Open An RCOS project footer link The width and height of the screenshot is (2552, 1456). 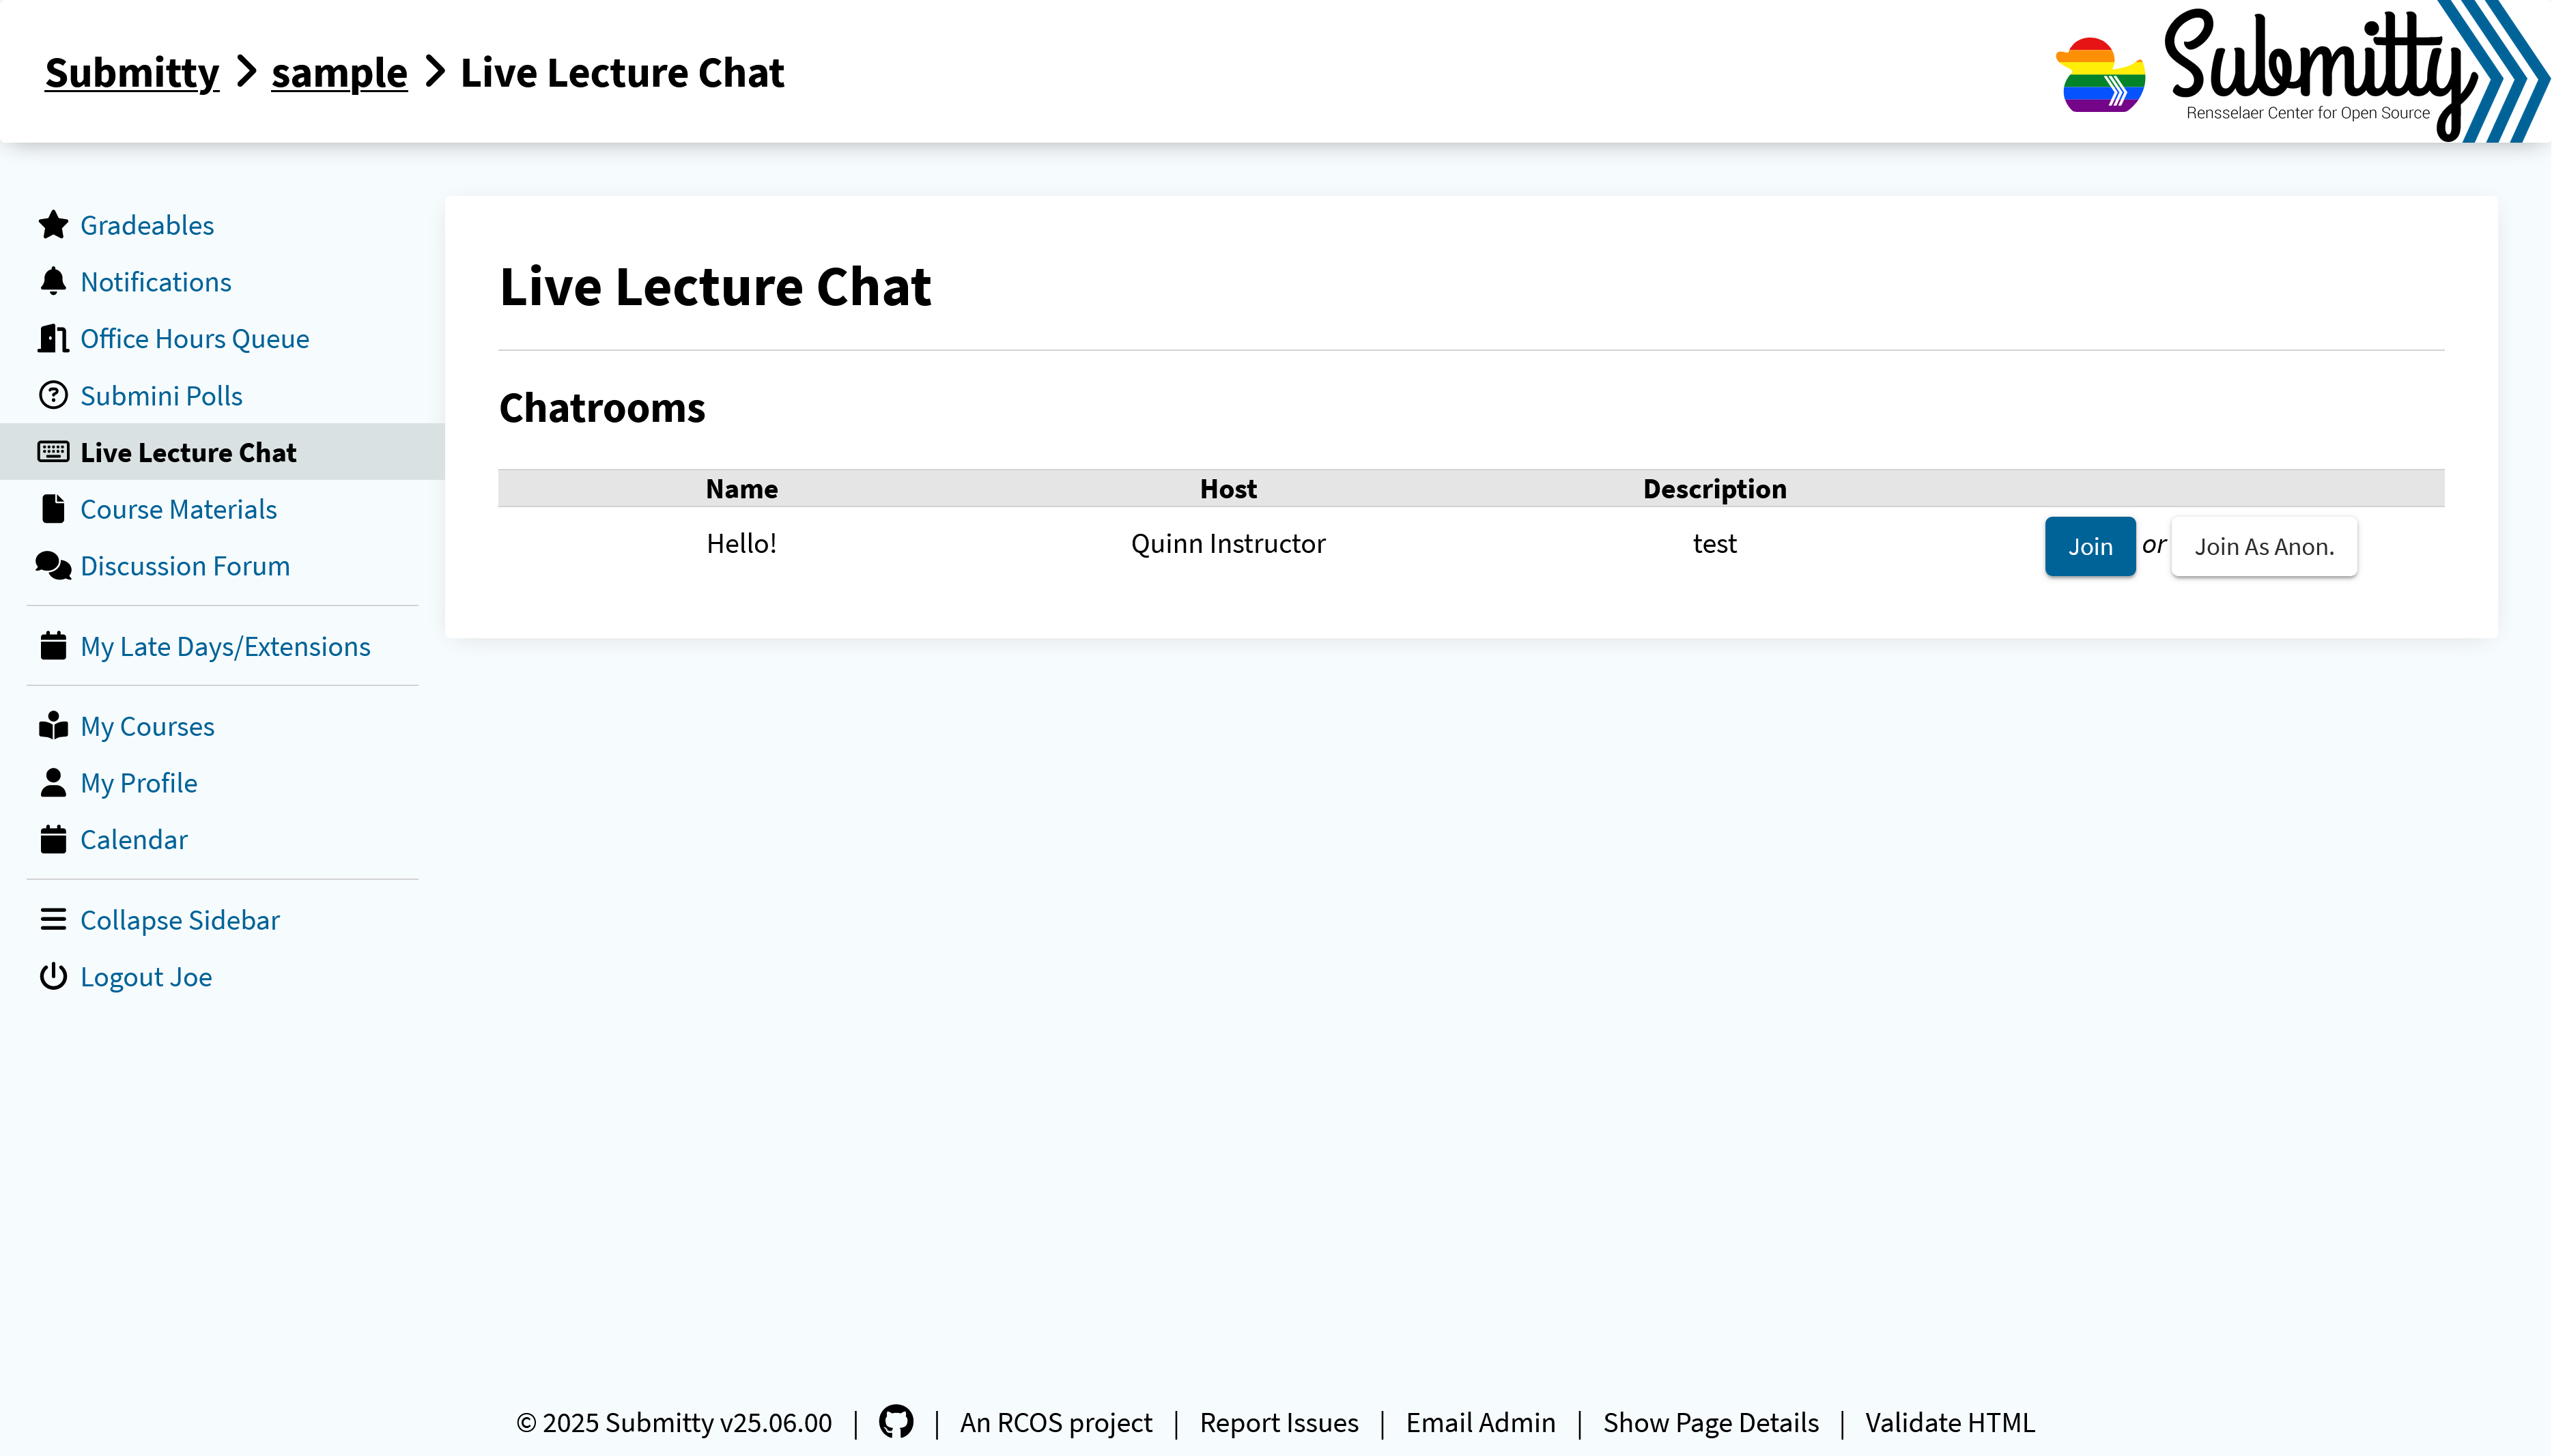coord(1056,1422)
